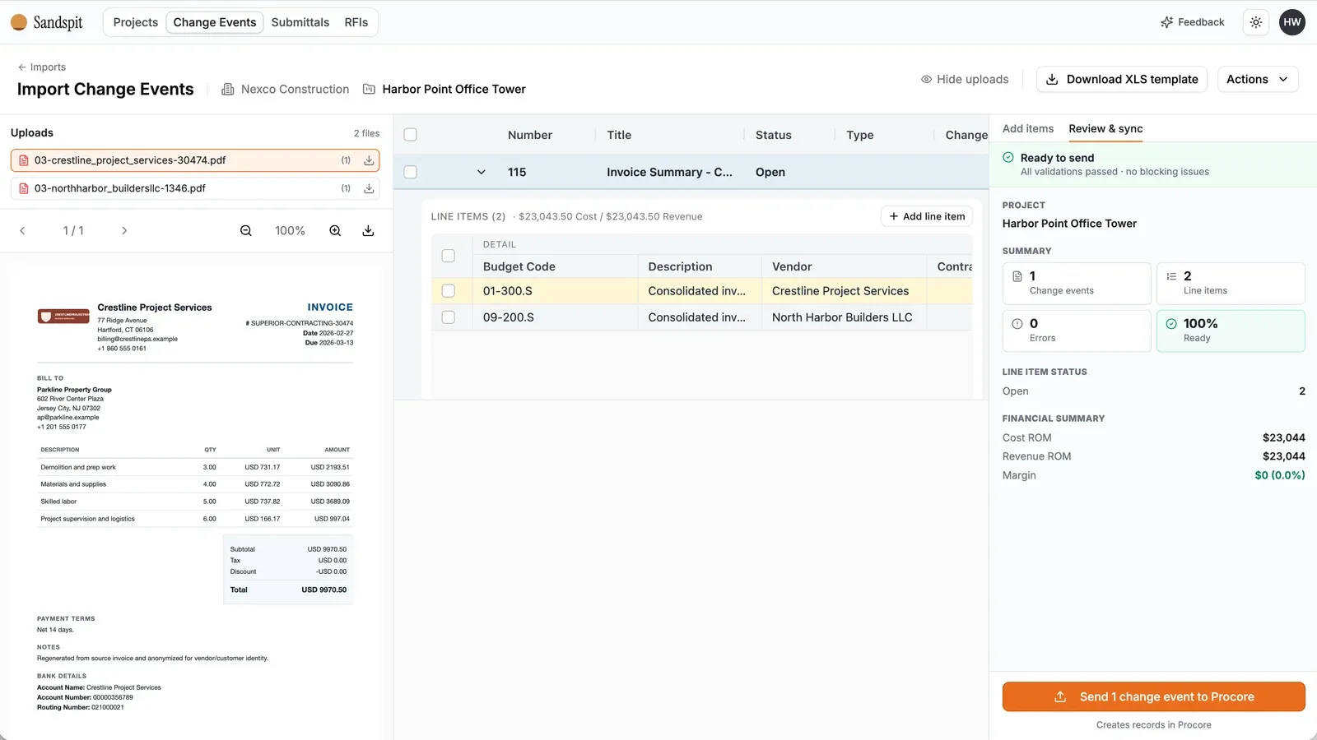Open the HW user avatar menu
Viewport: 1317px width, 740px height.
1292,22
